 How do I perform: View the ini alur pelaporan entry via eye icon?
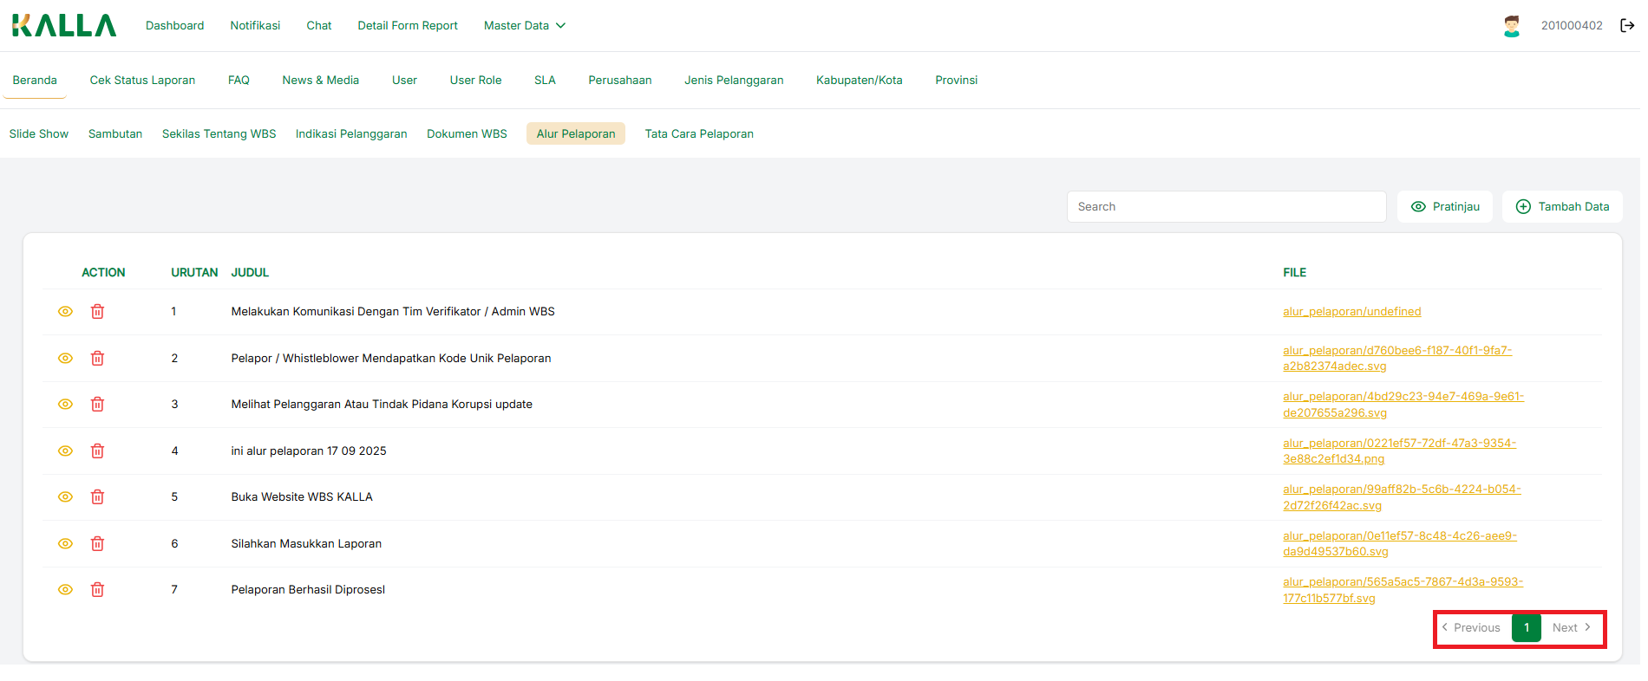click(x=65, y=451)
